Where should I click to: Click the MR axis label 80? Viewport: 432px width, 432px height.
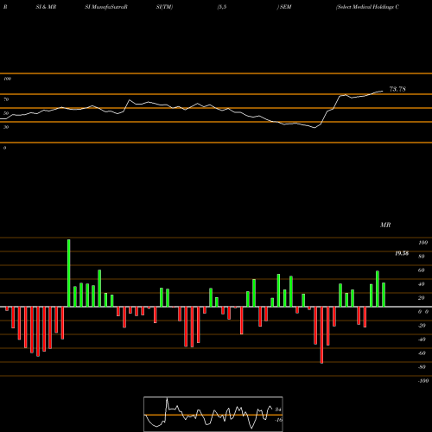point(421,257)
